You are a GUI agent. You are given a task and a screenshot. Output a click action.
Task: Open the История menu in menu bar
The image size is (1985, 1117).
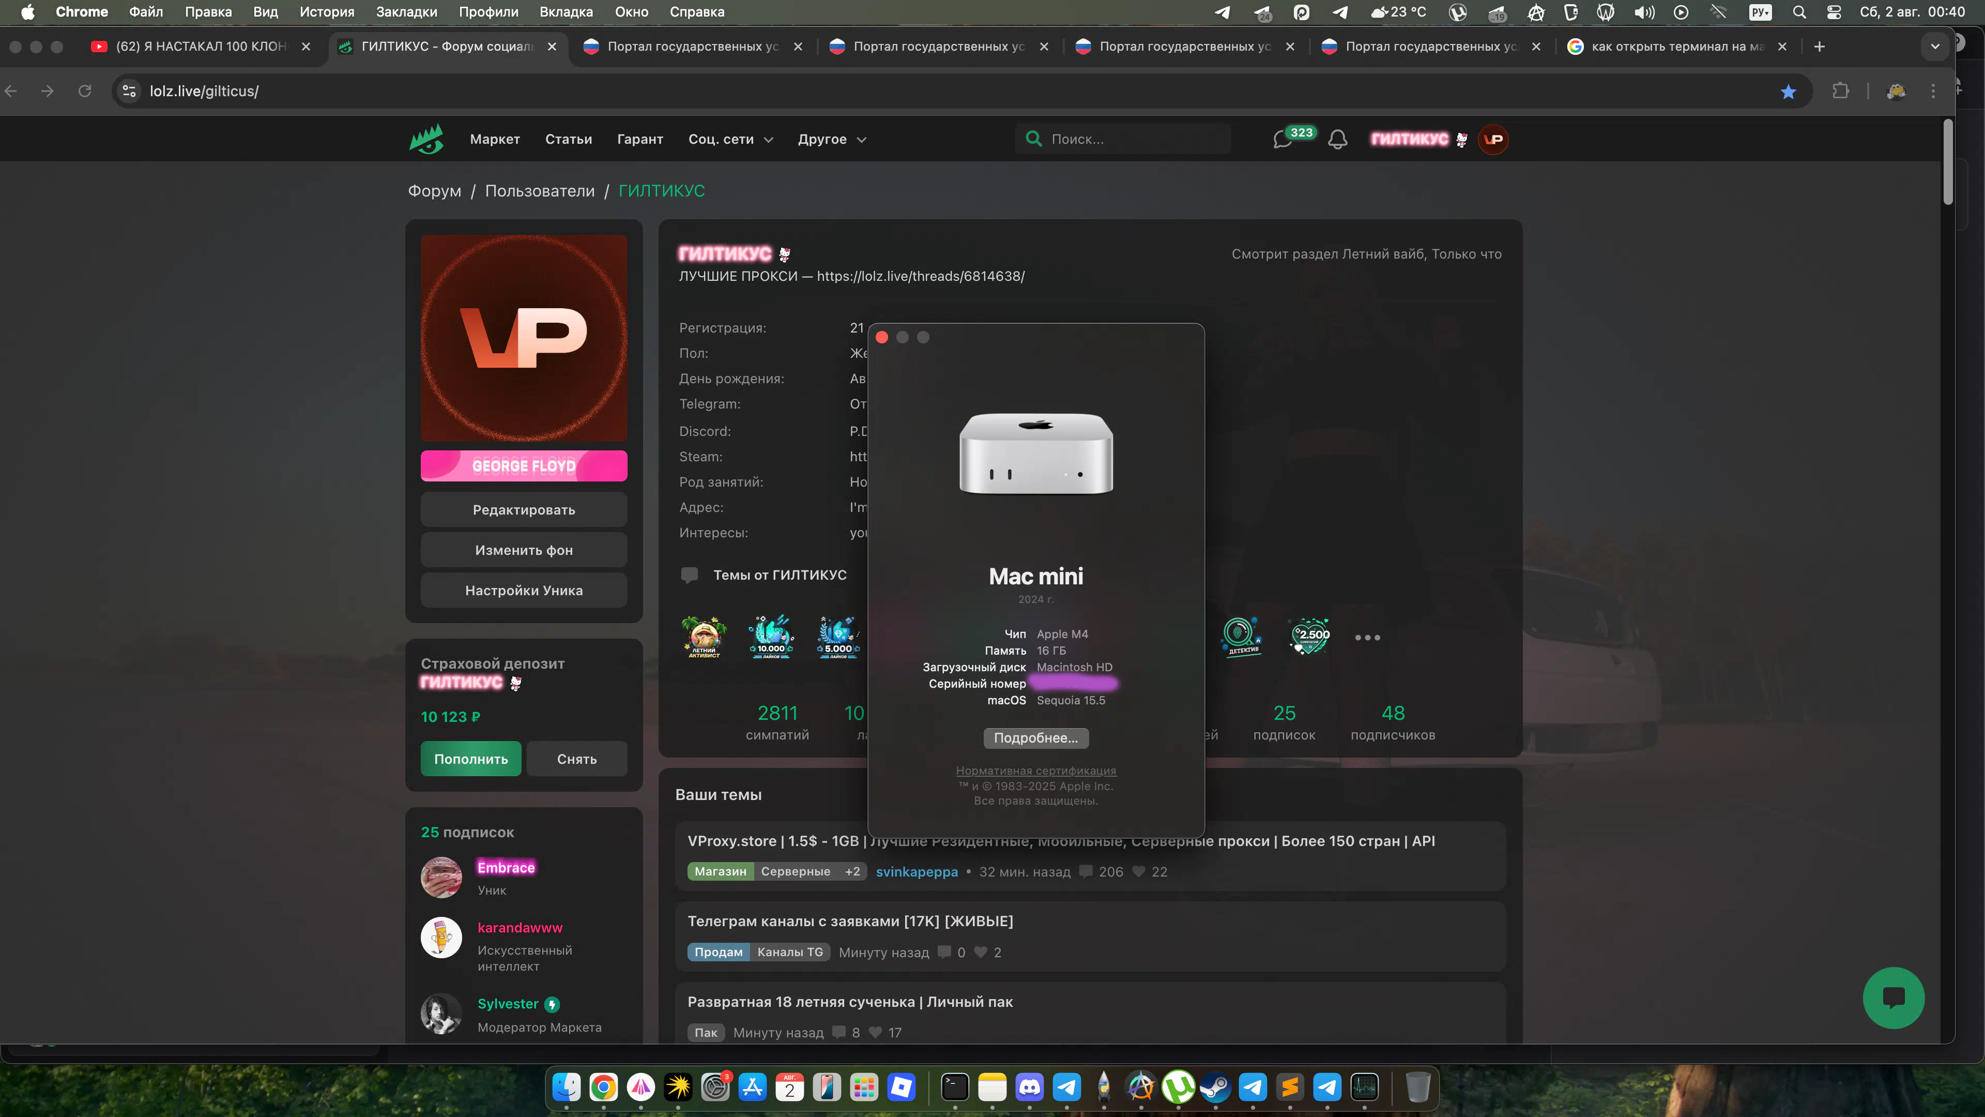click(x=327, y=11)
